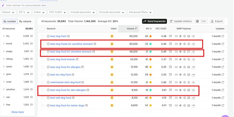The image size is (234, 117).
Task: Click KD % column header
Action: point(149,29)
